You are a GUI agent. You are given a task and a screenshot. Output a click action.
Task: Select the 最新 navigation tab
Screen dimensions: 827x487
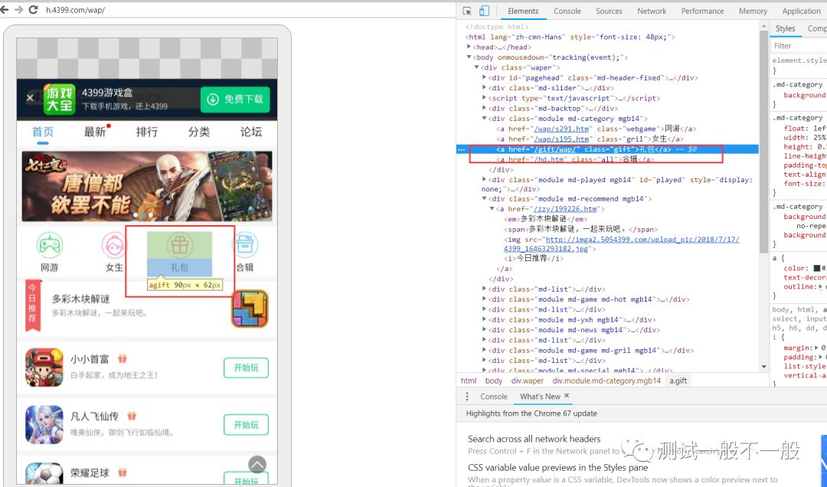(x=96, y=132)
